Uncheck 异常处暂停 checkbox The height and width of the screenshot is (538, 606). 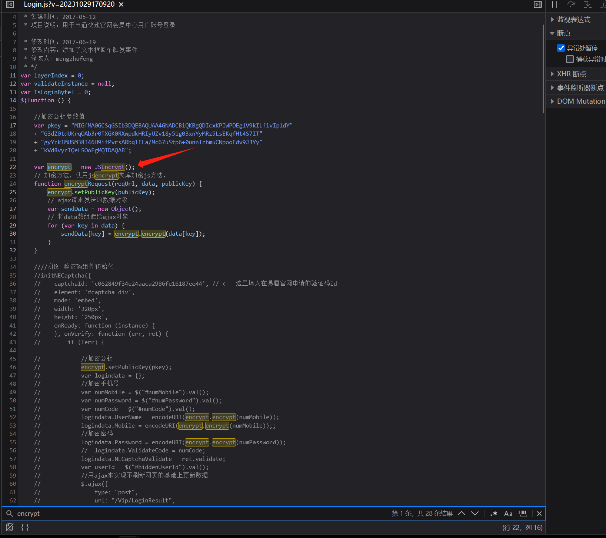pyautogui.click(x=561, y=48)
